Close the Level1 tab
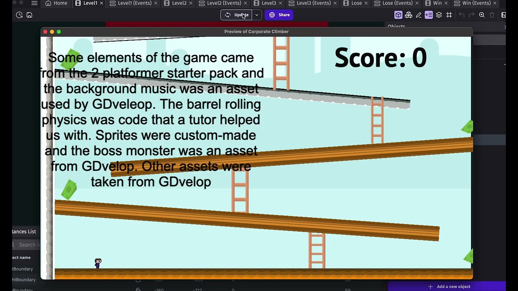The width and height of the screenshot is (518, 291). coord(102,3)
